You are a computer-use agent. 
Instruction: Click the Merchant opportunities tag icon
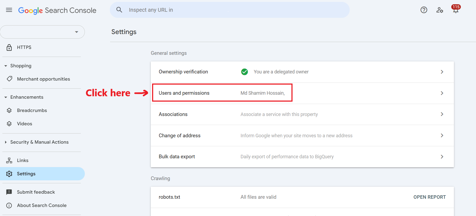(x=10, y=79)
